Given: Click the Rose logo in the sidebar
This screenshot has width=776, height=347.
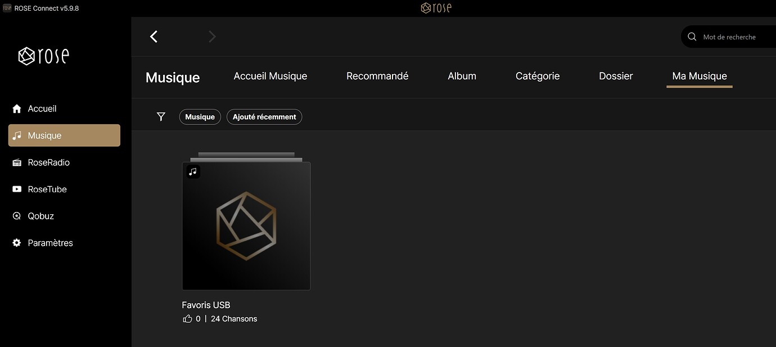Looking at the screenshot, I should tap(44, 56).
